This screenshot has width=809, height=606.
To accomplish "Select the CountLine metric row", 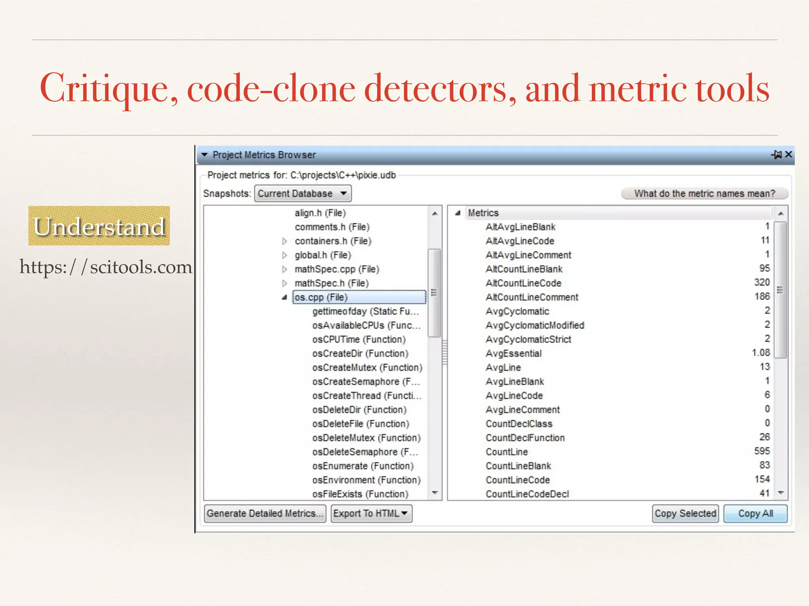I will click(x=628, y=452).
